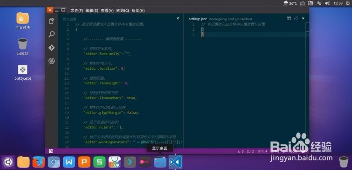Select the 默认设置 tab title
This screenshot has width=352, height=170.
point(70,19)
